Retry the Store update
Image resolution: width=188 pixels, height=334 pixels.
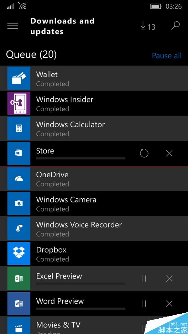(x=144, y=153)
